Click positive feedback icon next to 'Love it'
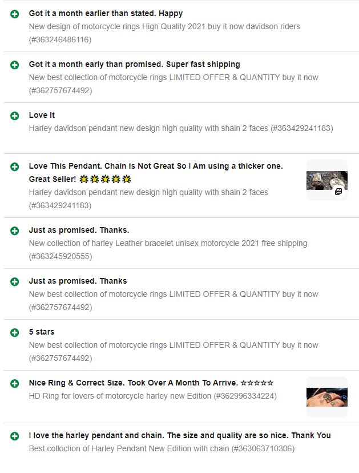359x473 pixels. 14,116
